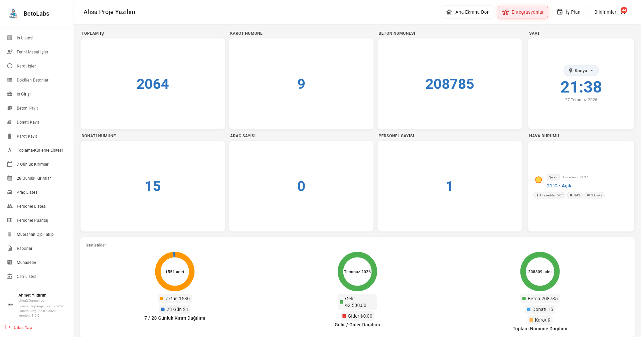The image size is (641, 337).
Task: Open the Entegrasyonlar button
Action: coord(523,12)
